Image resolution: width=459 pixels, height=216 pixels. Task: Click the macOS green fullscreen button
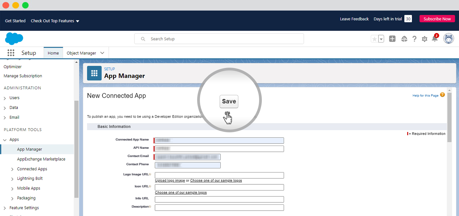pos(26,5)
